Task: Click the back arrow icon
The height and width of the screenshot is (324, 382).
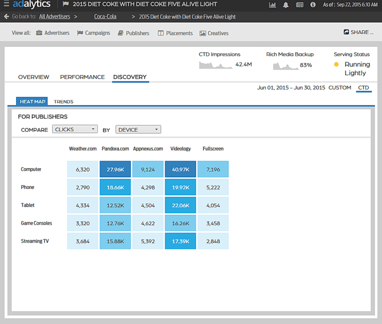Action: 6,16
